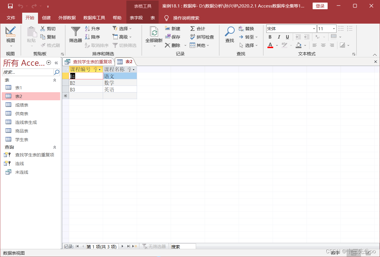This screenshot has width=380, height=257.
Task: Toggle Underline formatting
Action: tap(287, 37)
